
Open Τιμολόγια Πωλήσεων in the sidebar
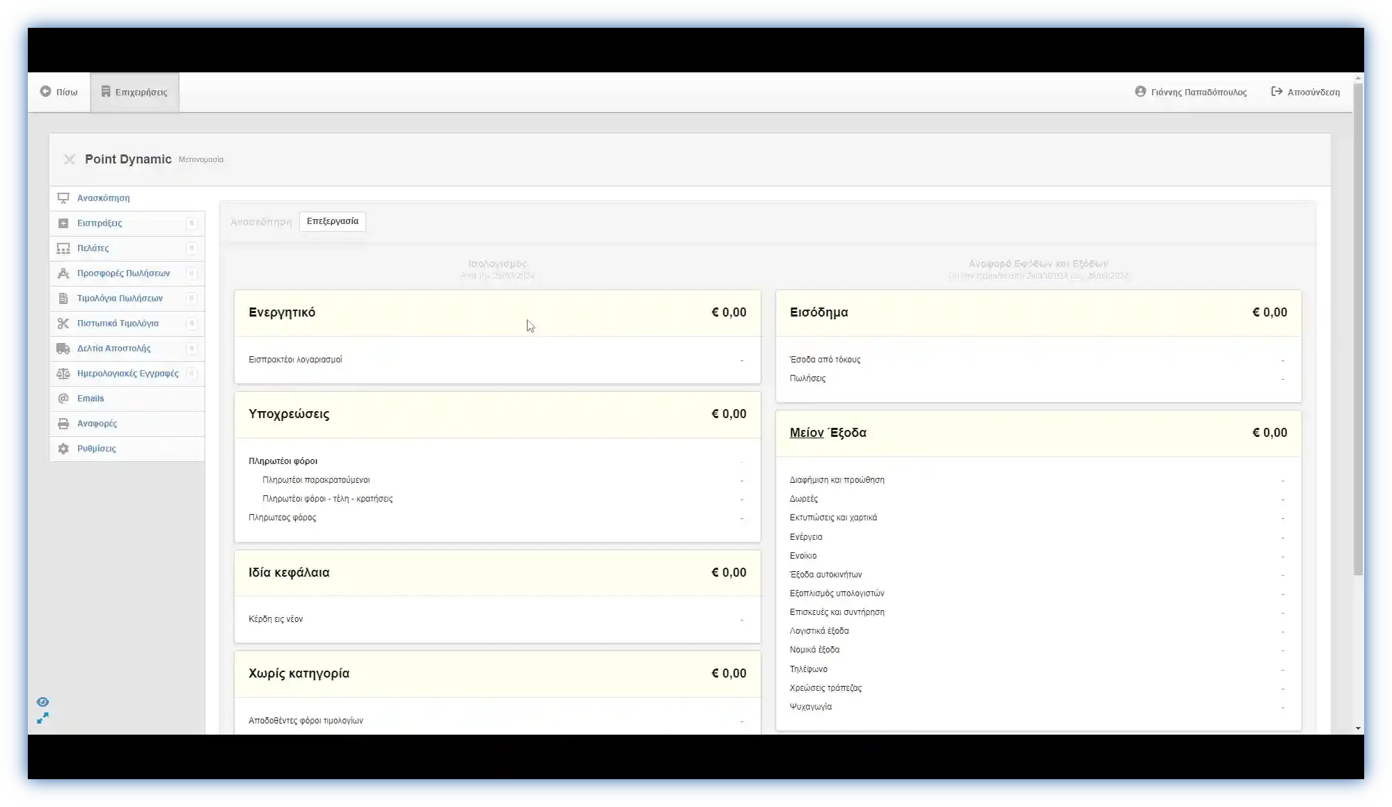pyautogui.click(x=120, y=298)
